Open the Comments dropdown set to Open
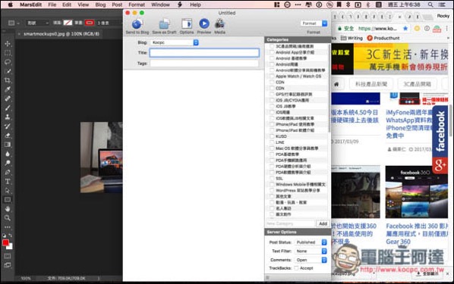Viewport: 454px width, 284px height. (x=311, y=260)
